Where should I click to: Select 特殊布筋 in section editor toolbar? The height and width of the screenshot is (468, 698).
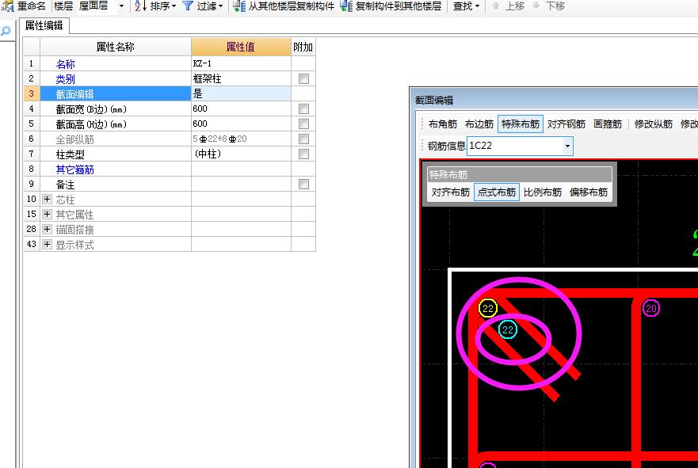tap(521, 124)
